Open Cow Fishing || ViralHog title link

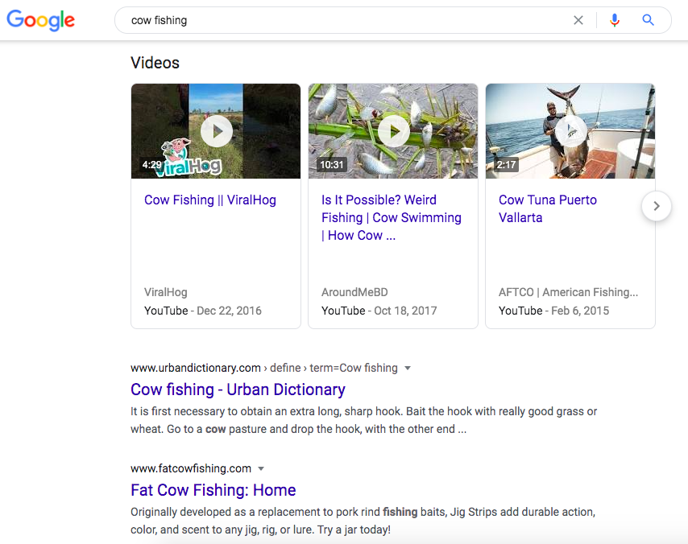210,200
